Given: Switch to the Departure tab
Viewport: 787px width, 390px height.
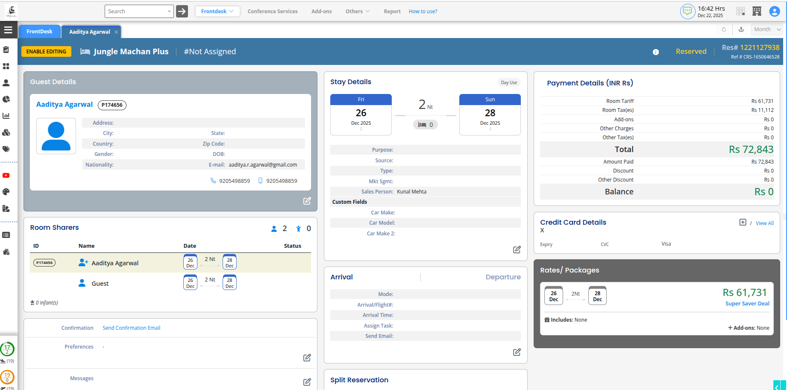Looking at the screenshot, I should [x=503, y=277].
